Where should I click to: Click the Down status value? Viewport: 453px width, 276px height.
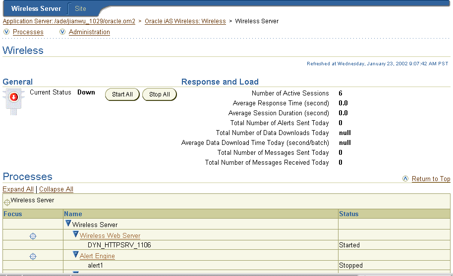click(x=86, y=92)
